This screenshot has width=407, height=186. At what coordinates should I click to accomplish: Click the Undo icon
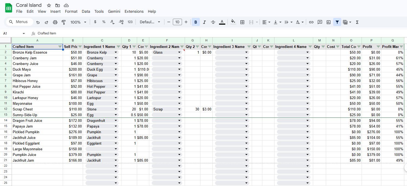[x=38, y=22]
